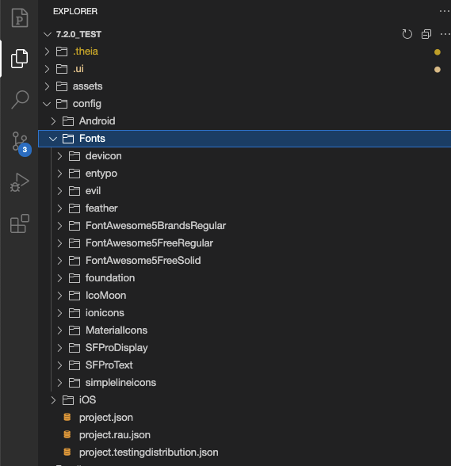Expand the .theia folder

[x=47, y=52]
